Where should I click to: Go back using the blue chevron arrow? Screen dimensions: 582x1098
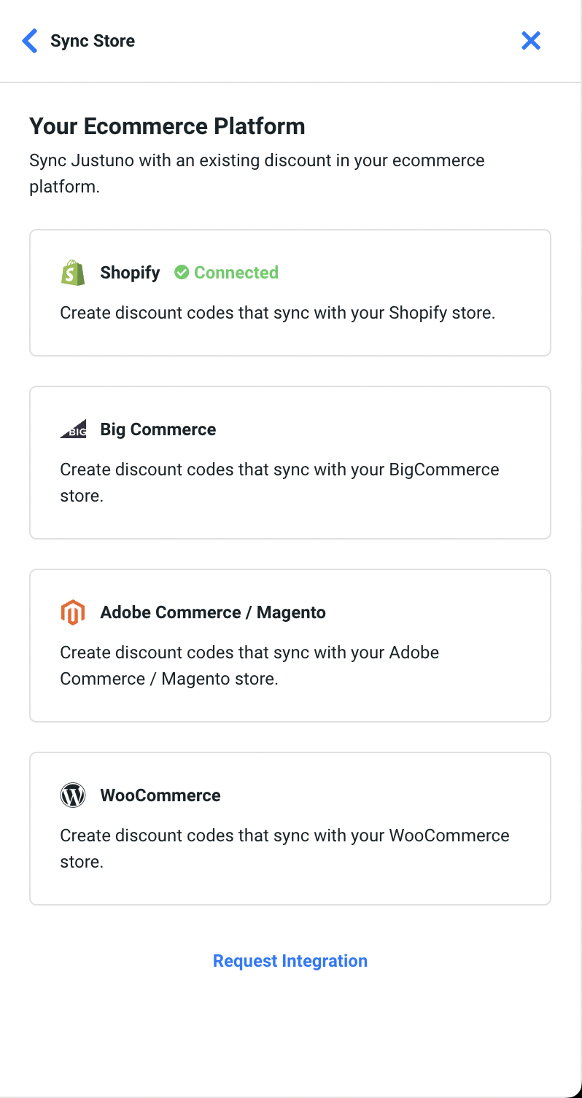point(30,41)
